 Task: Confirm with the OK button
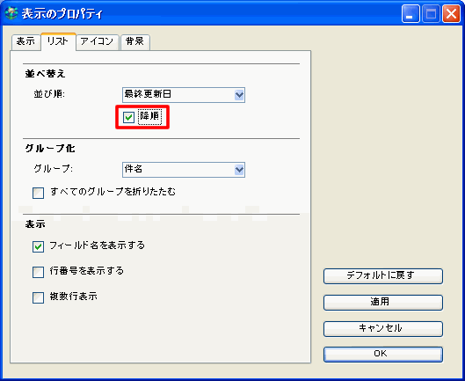tap(383, 355)
